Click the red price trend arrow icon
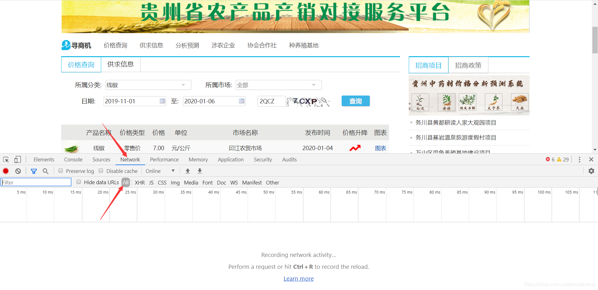This screenshot has width=598, height=290. [x=355, y=148]
